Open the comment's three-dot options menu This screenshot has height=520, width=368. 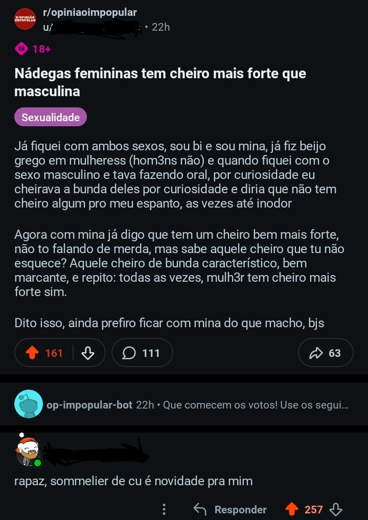click(164, 509)
